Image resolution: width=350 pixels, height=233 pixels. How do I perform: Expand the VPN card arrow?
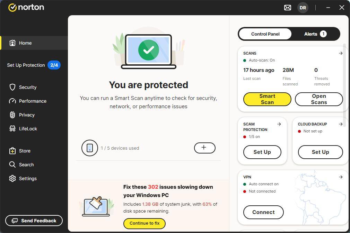[x=341, y=177]
